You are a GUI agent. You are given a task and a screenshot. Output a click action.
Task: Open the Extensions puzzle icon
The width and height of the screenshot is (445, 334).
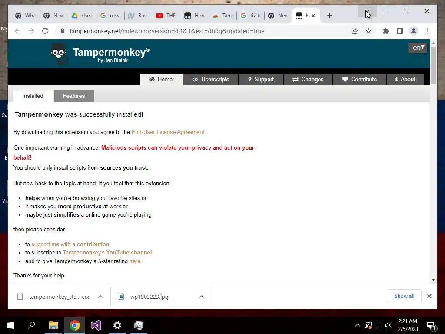[386, 31]
